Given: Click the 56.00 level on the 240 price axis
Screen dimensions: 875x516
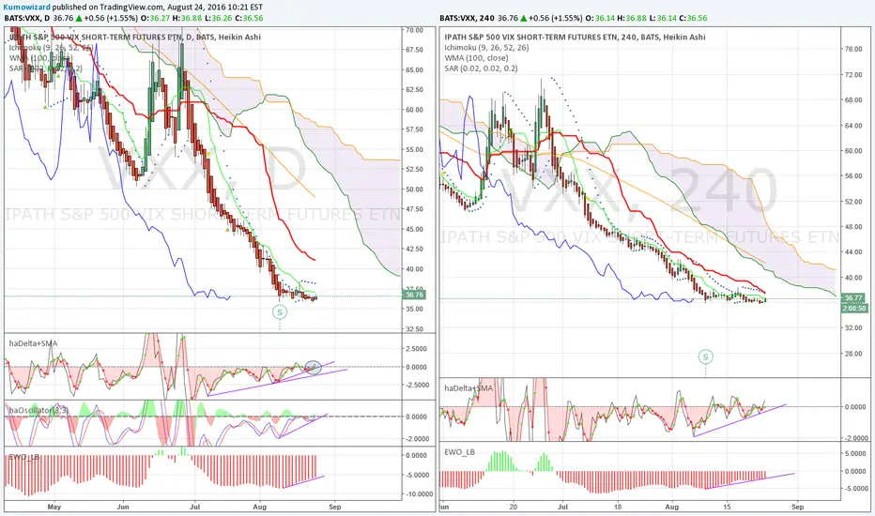Looking at the screenshot, I should 853,175.
